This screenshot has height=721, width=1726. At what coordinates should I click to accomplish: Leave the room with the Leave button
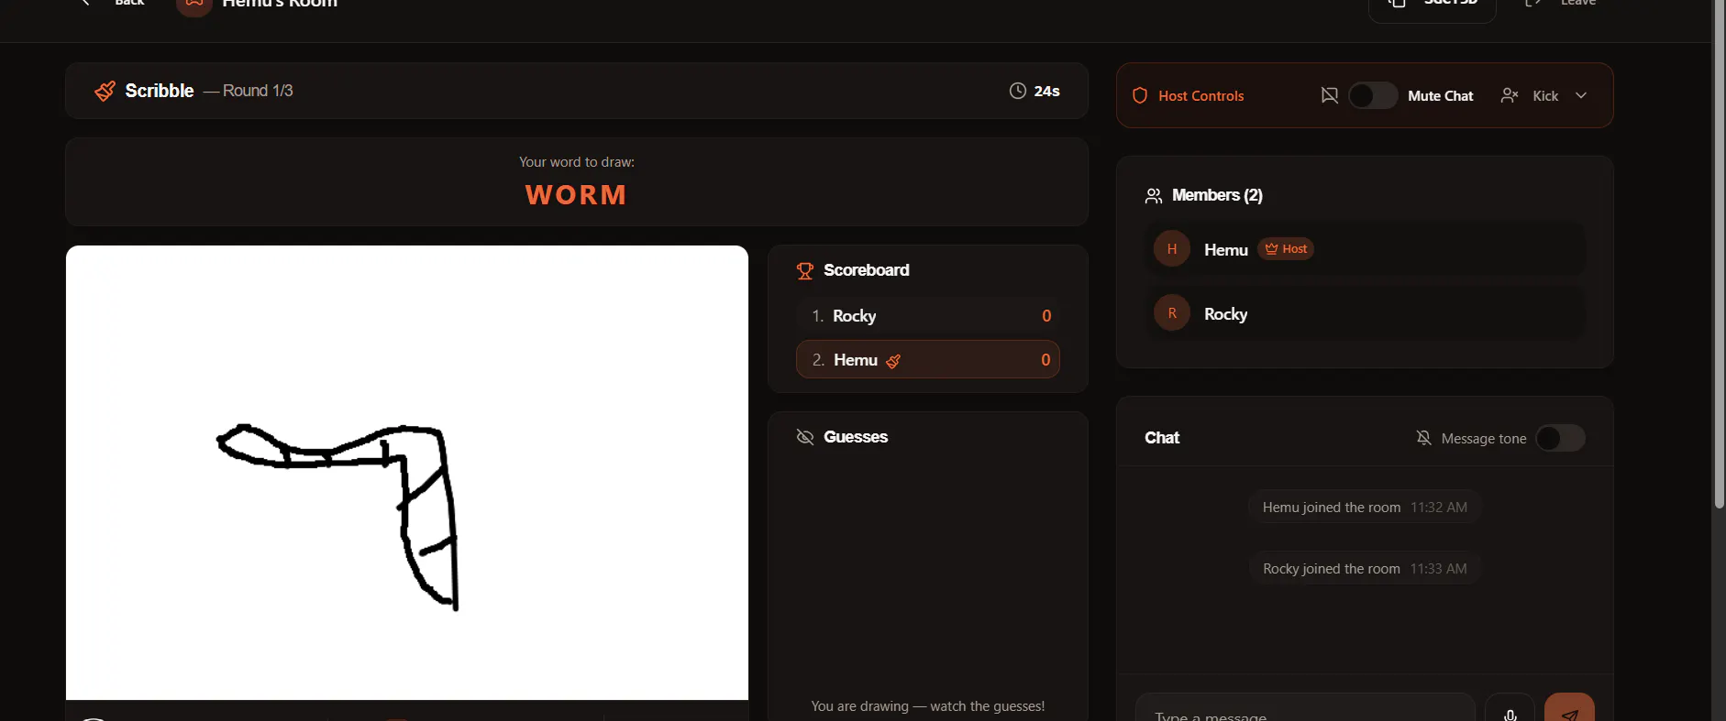click(x=1561, y=3)
